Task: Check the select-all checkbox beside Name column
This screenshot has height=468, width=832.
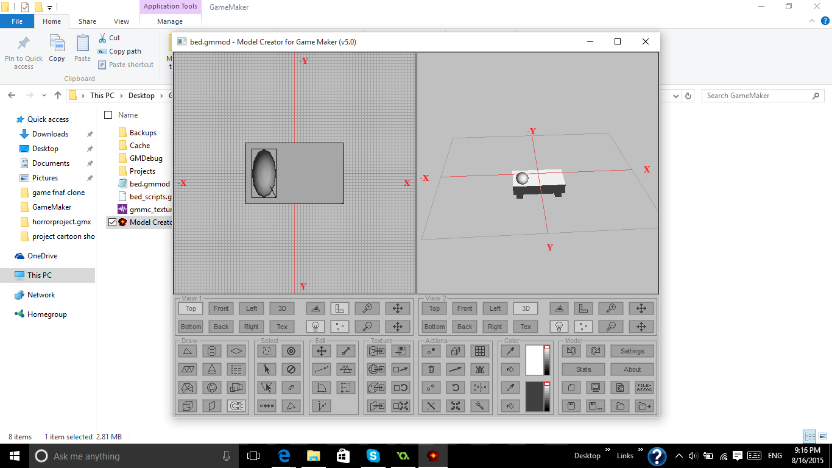Action: click(x=108, y=115)
